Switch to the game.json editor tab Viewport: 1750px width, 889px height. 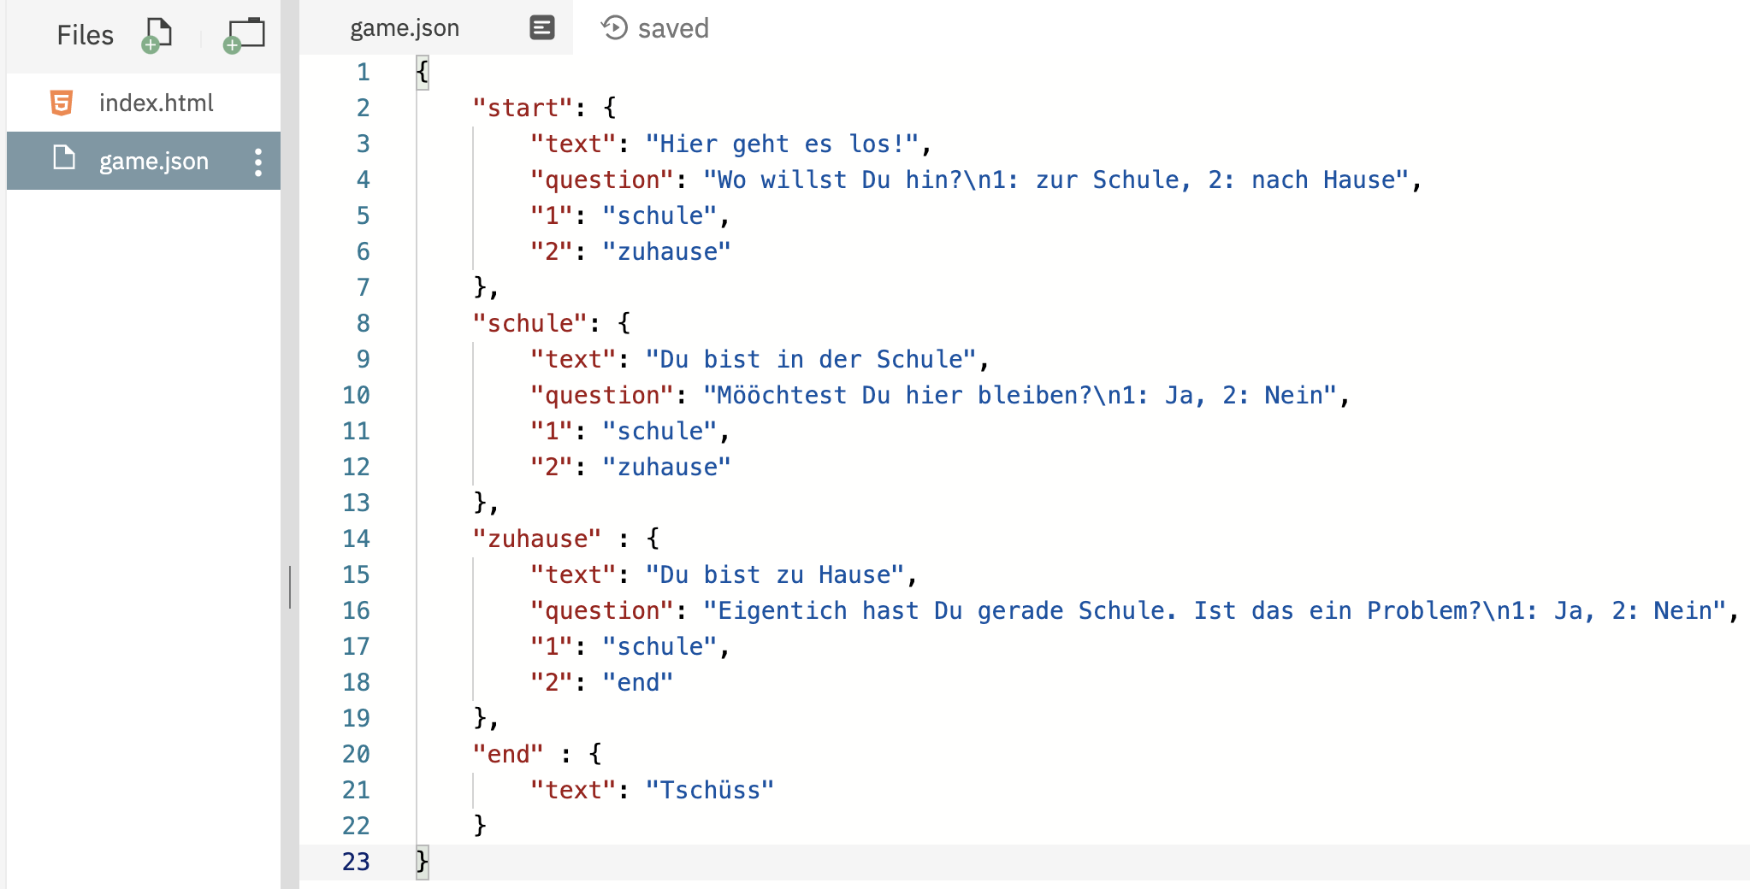tap(403, 27)
